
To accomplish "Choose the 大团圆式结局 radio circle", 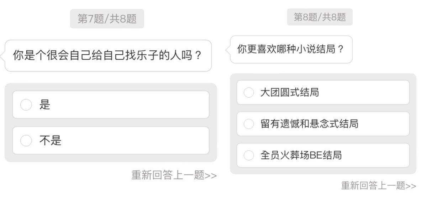I will 248,93.
